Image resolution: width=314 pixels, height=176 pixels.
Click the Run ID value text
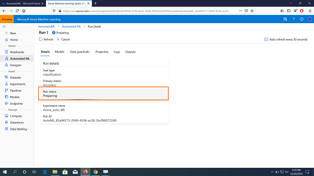click(x=80, y=121)
